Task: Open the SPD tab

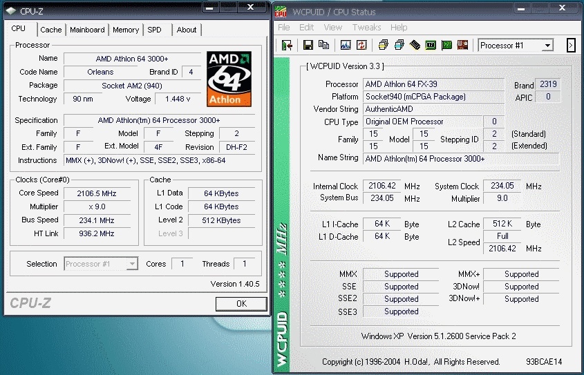Action: [154, 30]
